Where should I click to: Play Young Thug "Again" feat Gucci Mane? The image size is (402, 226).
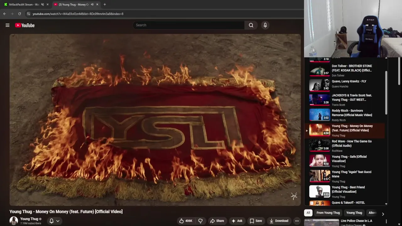click(x=345, y=176)
